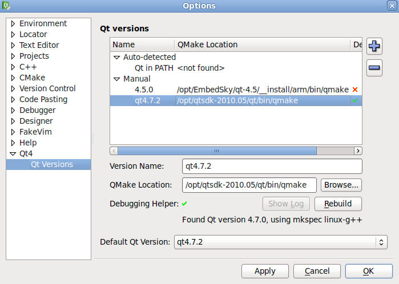The height and width of the screenshot is (284, 399).
Task: Expand the Code Pasting category
Action: pos(13,99)
